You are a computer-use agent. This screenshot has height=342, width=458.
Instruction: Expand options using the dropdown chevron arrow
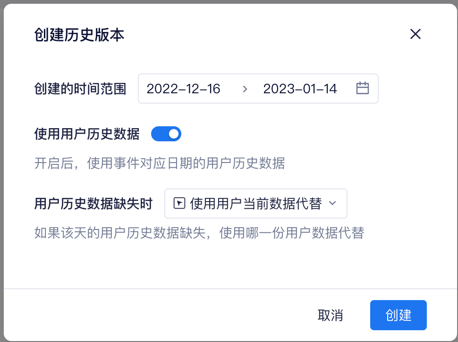(332, 203)
